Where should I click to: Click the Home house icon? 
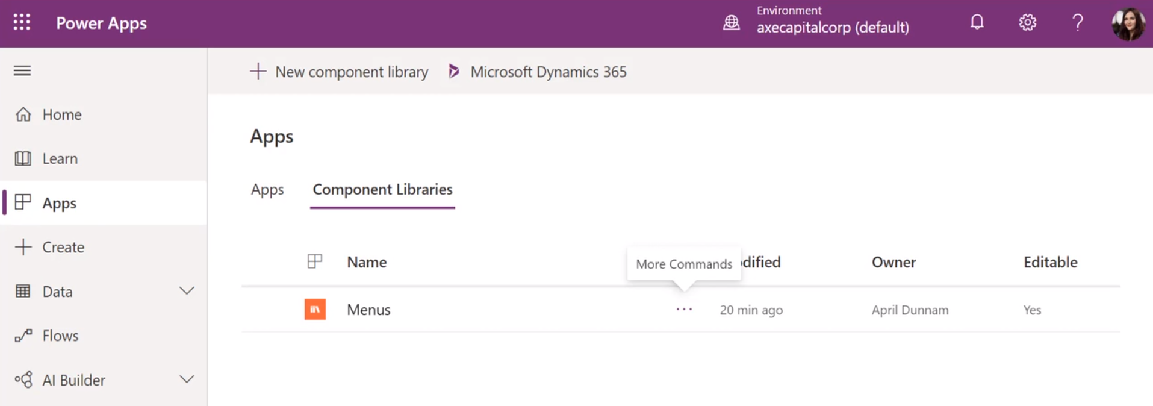click(x=23, y=114)
